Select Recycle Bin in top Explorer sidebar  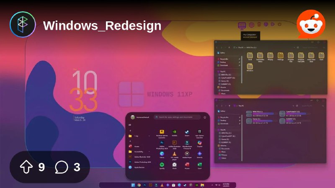(x=223, y=59)
